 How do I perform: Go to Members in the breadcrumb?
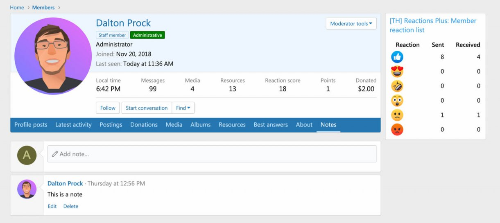click(x=43, y=7)
